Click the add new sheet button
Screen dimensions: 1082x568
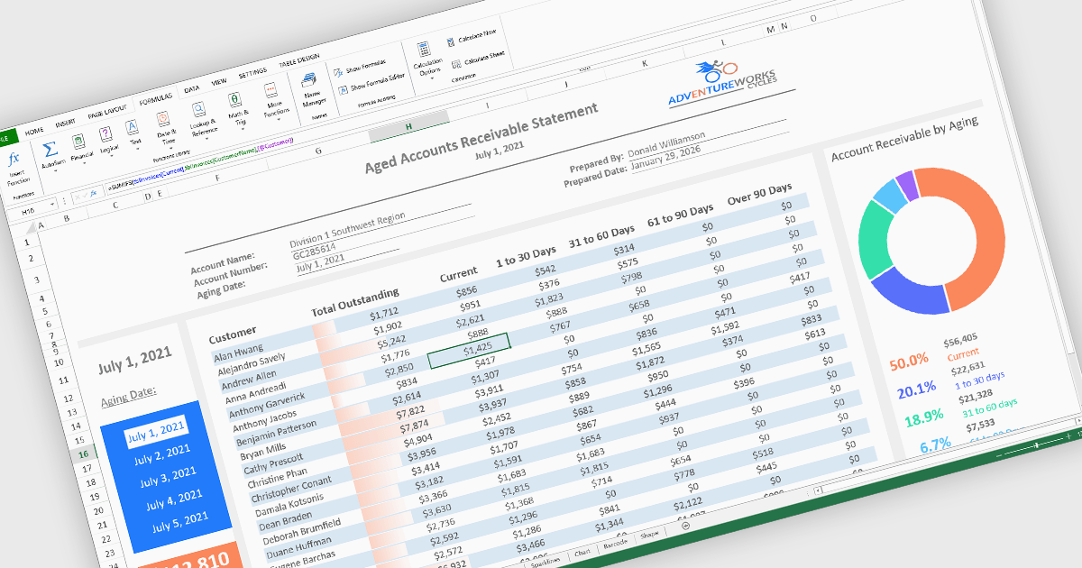pos(685,526)
